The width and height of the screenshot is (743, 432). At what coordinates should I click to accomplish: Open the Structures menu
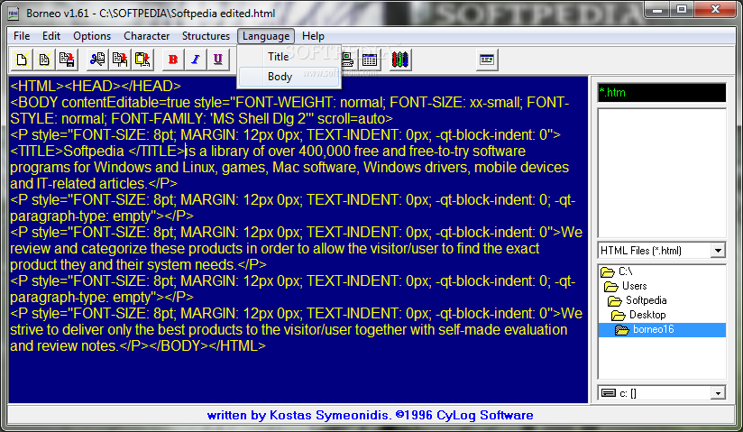point(206,36)
